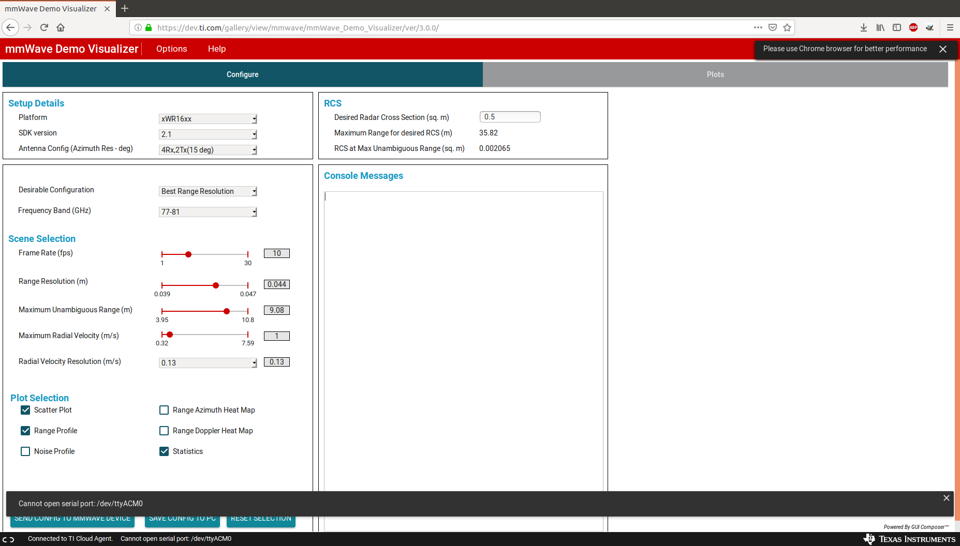This screenshot has height=546, width=960.
Task: Click the browser Forward arrow
Action: click(x=28, y=27)
